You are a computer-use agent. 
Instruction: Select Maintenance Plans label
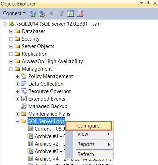[49, 114]
